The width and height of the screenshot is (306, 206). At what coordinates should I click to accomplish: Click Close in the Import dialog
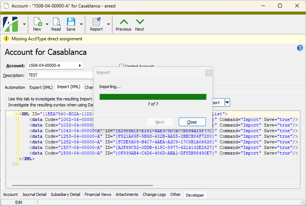pos(192,122)
